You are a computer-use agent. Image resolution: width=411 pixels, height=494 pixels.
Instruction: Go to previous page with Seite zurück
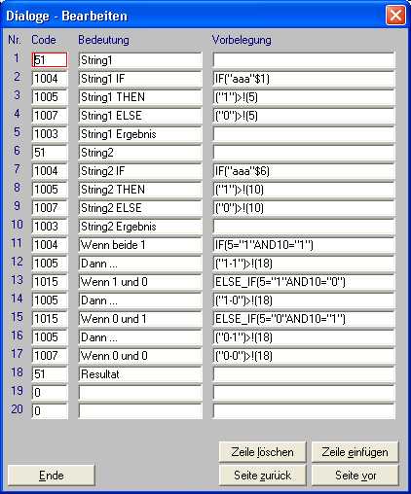262,476
